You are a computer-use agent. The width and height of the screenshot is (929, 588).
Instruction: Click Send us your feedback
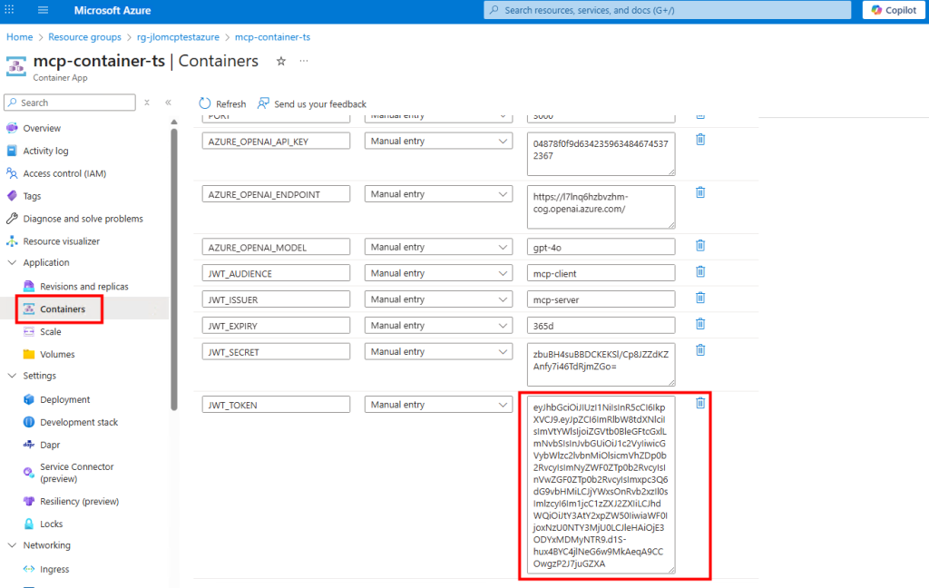312,103
